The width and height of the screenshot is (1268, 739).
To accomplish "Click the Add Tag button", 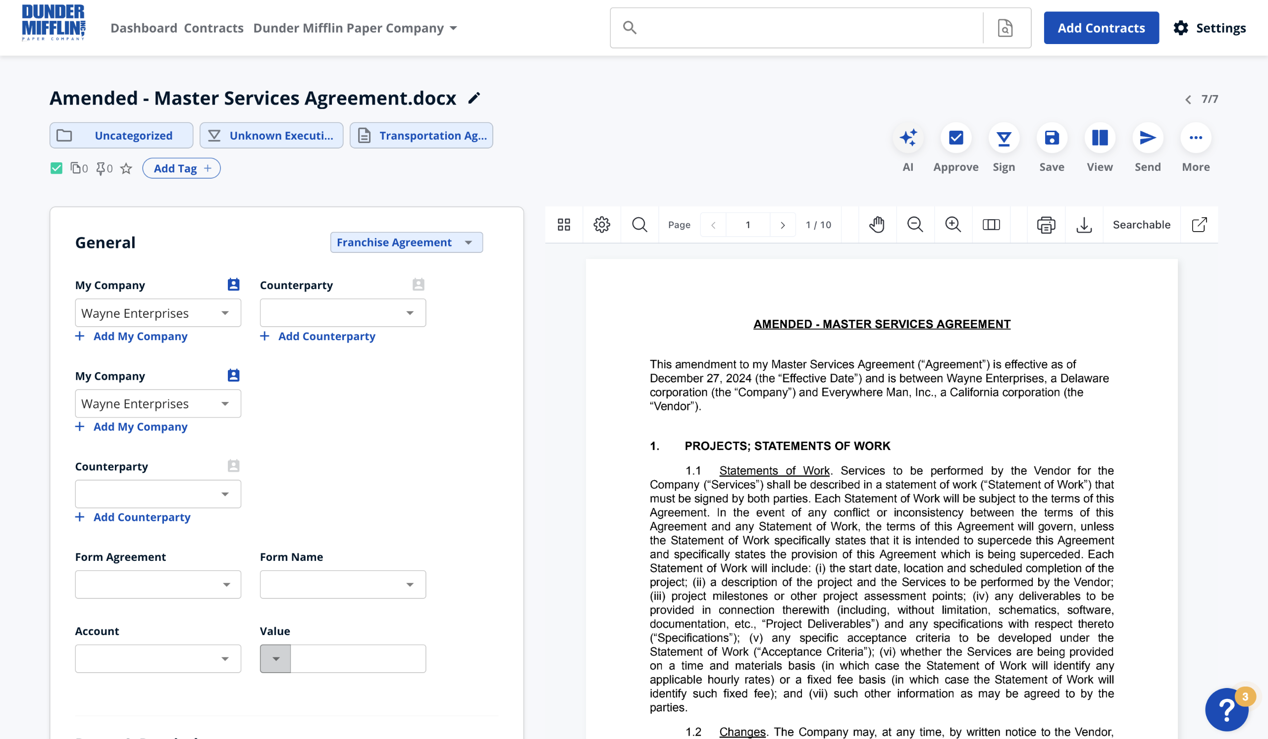I will click(x=181, y=168).
